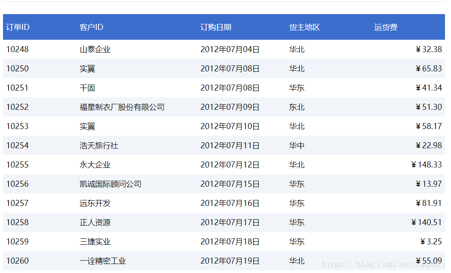
Task: Select freight cell ¥58.17
Action: click(429, 126)
